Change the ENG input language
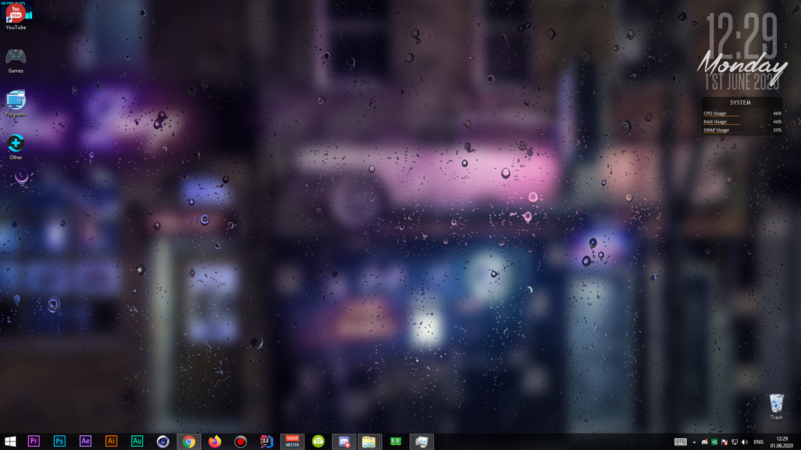The width and height of the screenshot is (801, 450). (x=758, y=442)
